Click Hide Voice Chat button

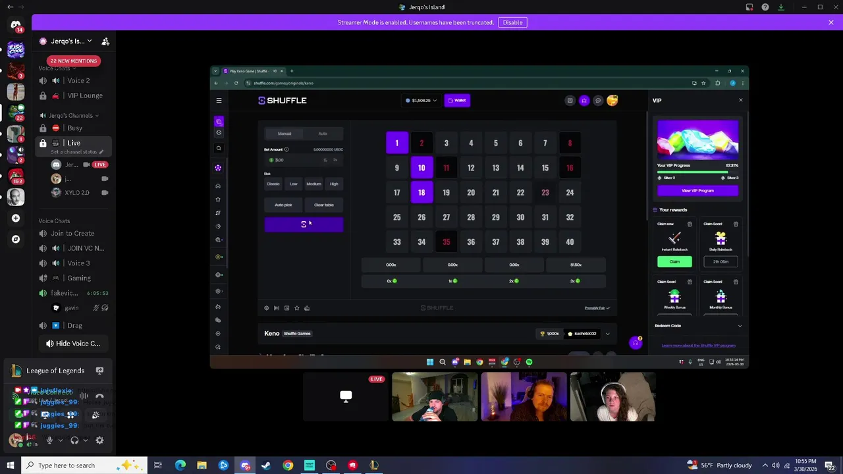pyautogui.click(x=73, y=344)
